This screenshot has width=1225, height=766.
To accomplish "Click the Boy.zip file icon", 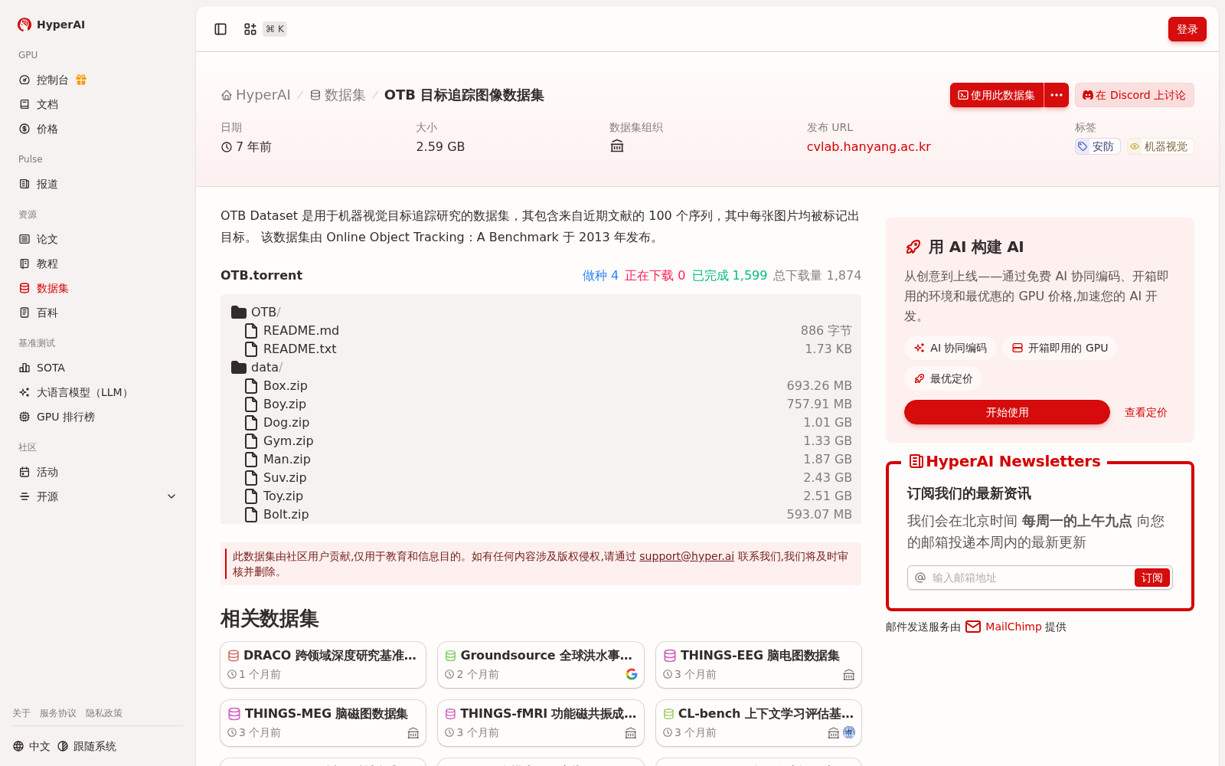I will click(x=251, y=404).
